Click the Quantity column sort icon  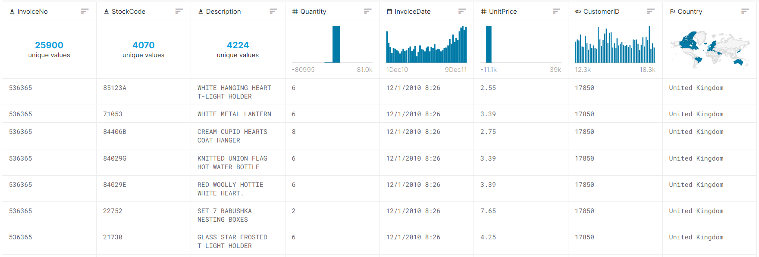point(367,11)
